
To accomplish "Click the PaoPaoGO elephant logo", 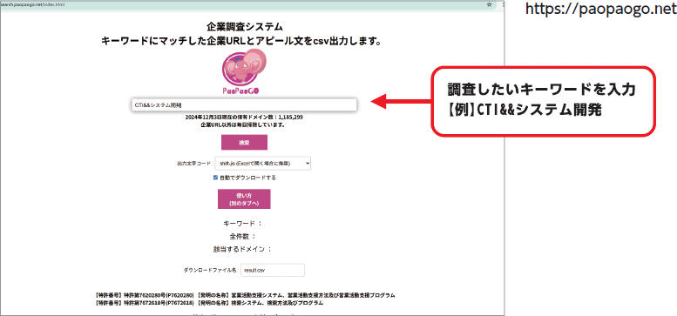I will [x=244, y=72].
